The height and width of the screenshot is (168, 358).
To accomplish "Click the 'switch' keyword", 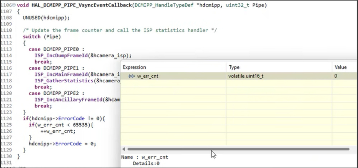I will coord(32,37).
